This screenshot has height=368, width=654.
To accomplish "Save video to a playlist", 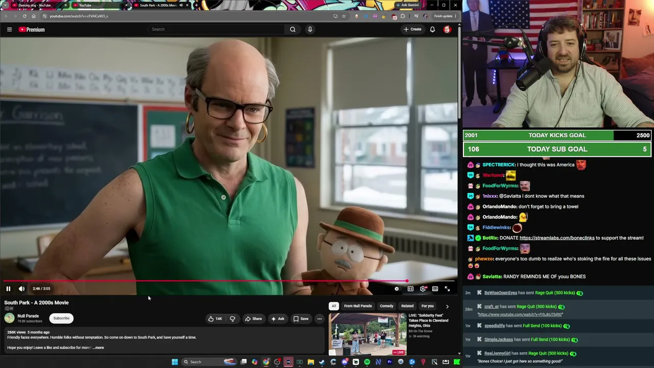I will (301, 319).
